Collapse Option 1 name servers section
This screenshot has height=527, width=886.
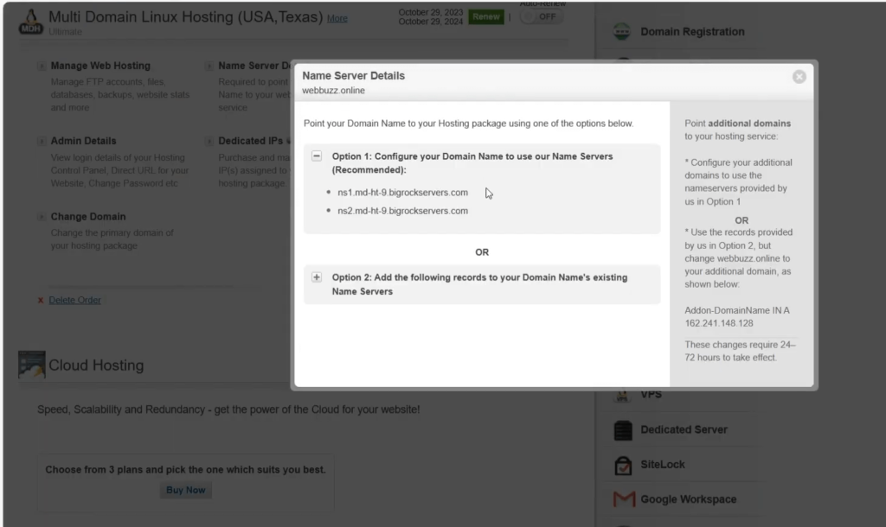pos(317,156)
